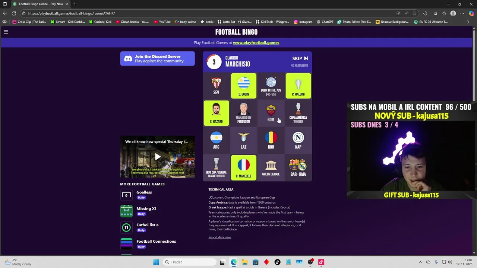Open Settings and more menu

462,13
